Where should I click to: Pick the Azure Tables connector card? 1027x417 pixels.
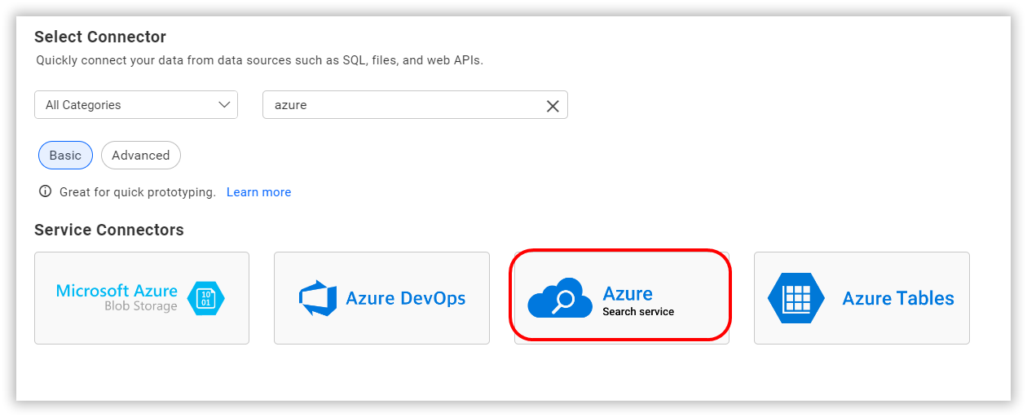click(862, 298)
